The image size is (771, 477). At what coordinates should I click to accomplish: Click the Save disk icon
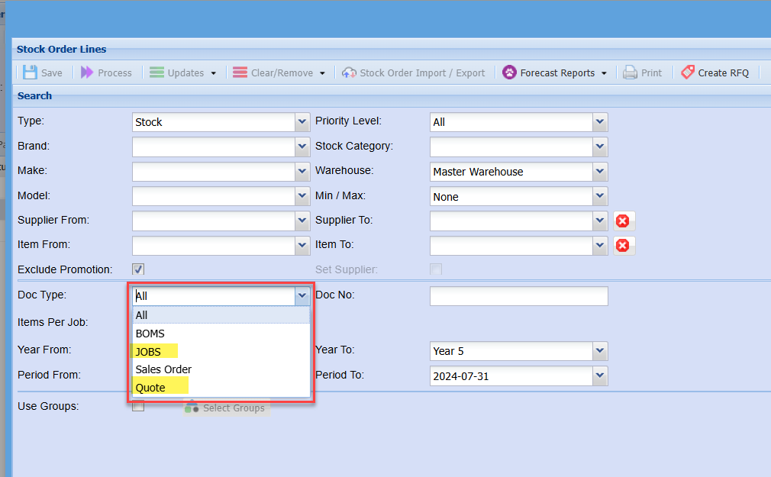30,73
